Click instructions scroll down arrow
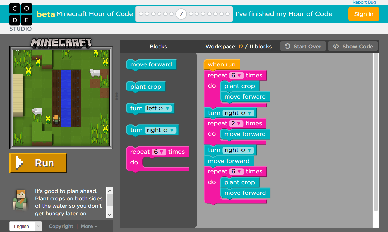Screen dimensions: 388x232 110,215
